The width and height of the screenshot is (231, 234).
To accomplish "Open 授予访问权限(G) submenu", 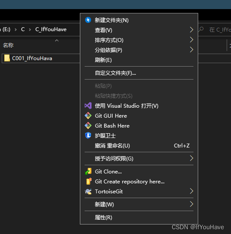I will (x=139, y=158).
